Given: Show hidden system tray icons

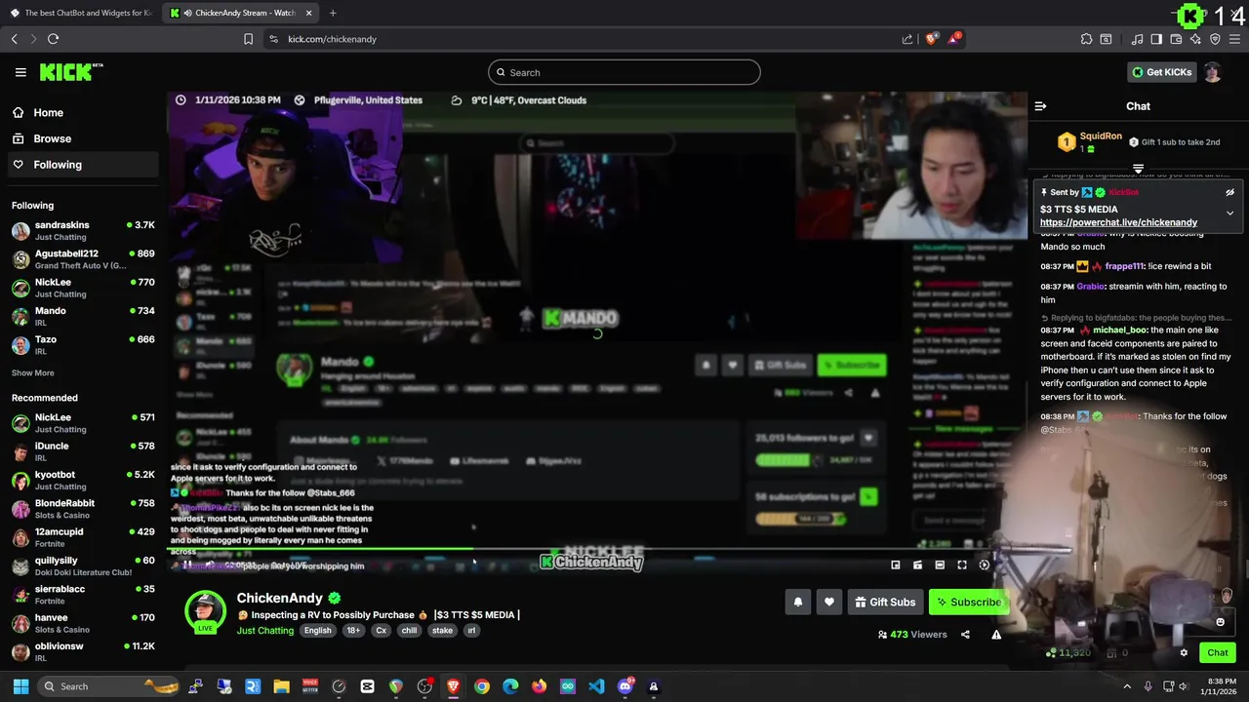Looking at the screenshot, I should [1126, 686].
